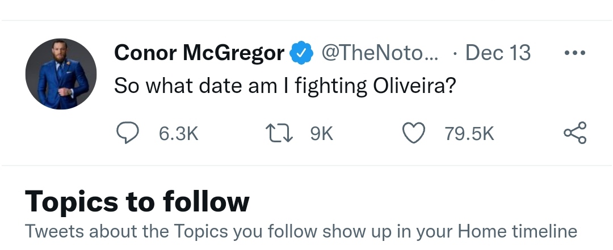Click the Conor McGregor display name
The image size is (613, 250).
click(x=199, y=53)
